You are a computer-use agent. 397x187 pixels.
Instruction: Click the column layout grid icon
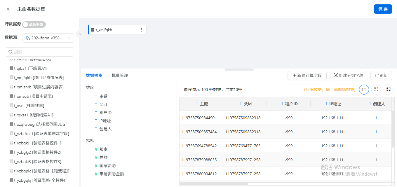pos(389,90)
